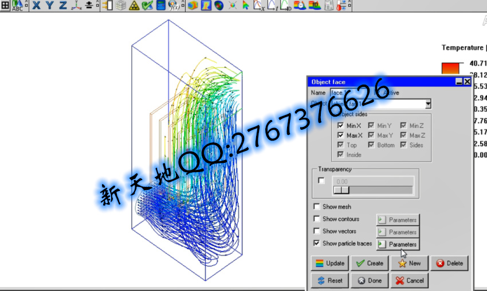Orient the view along the Z axis
This screenshot has height=291, width=487.
click(63, 5)
